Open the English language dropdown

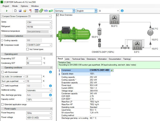[87, 11]
